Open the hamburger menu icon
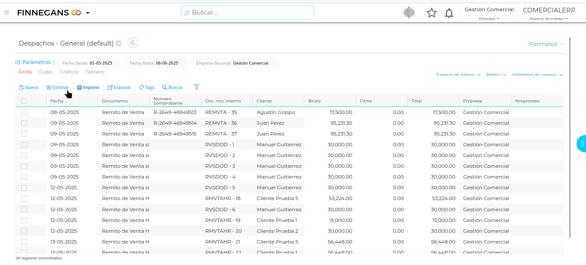Screen dimensions: 586x265 tap(6, 12)
